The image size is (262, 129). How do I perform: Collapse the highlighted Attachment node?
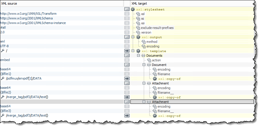[144, 102]
